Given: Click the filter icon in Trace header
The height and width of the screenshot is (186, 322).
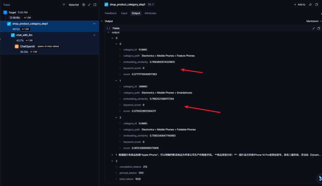Looking at the screenshot, I should click(x=64, y=5).
